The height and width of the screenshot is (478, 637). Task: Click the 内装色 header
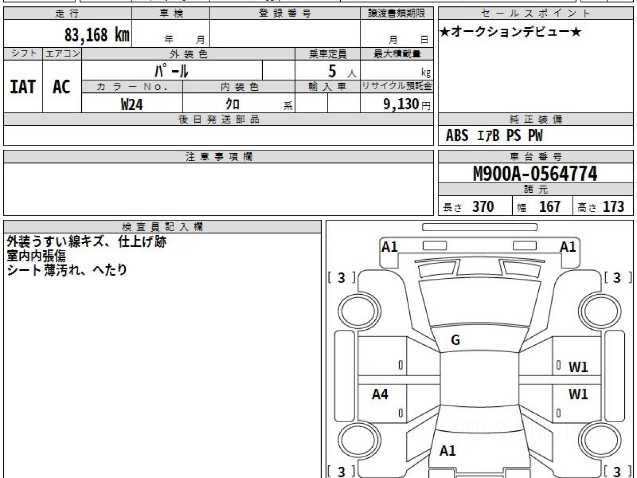pos(239,87)
